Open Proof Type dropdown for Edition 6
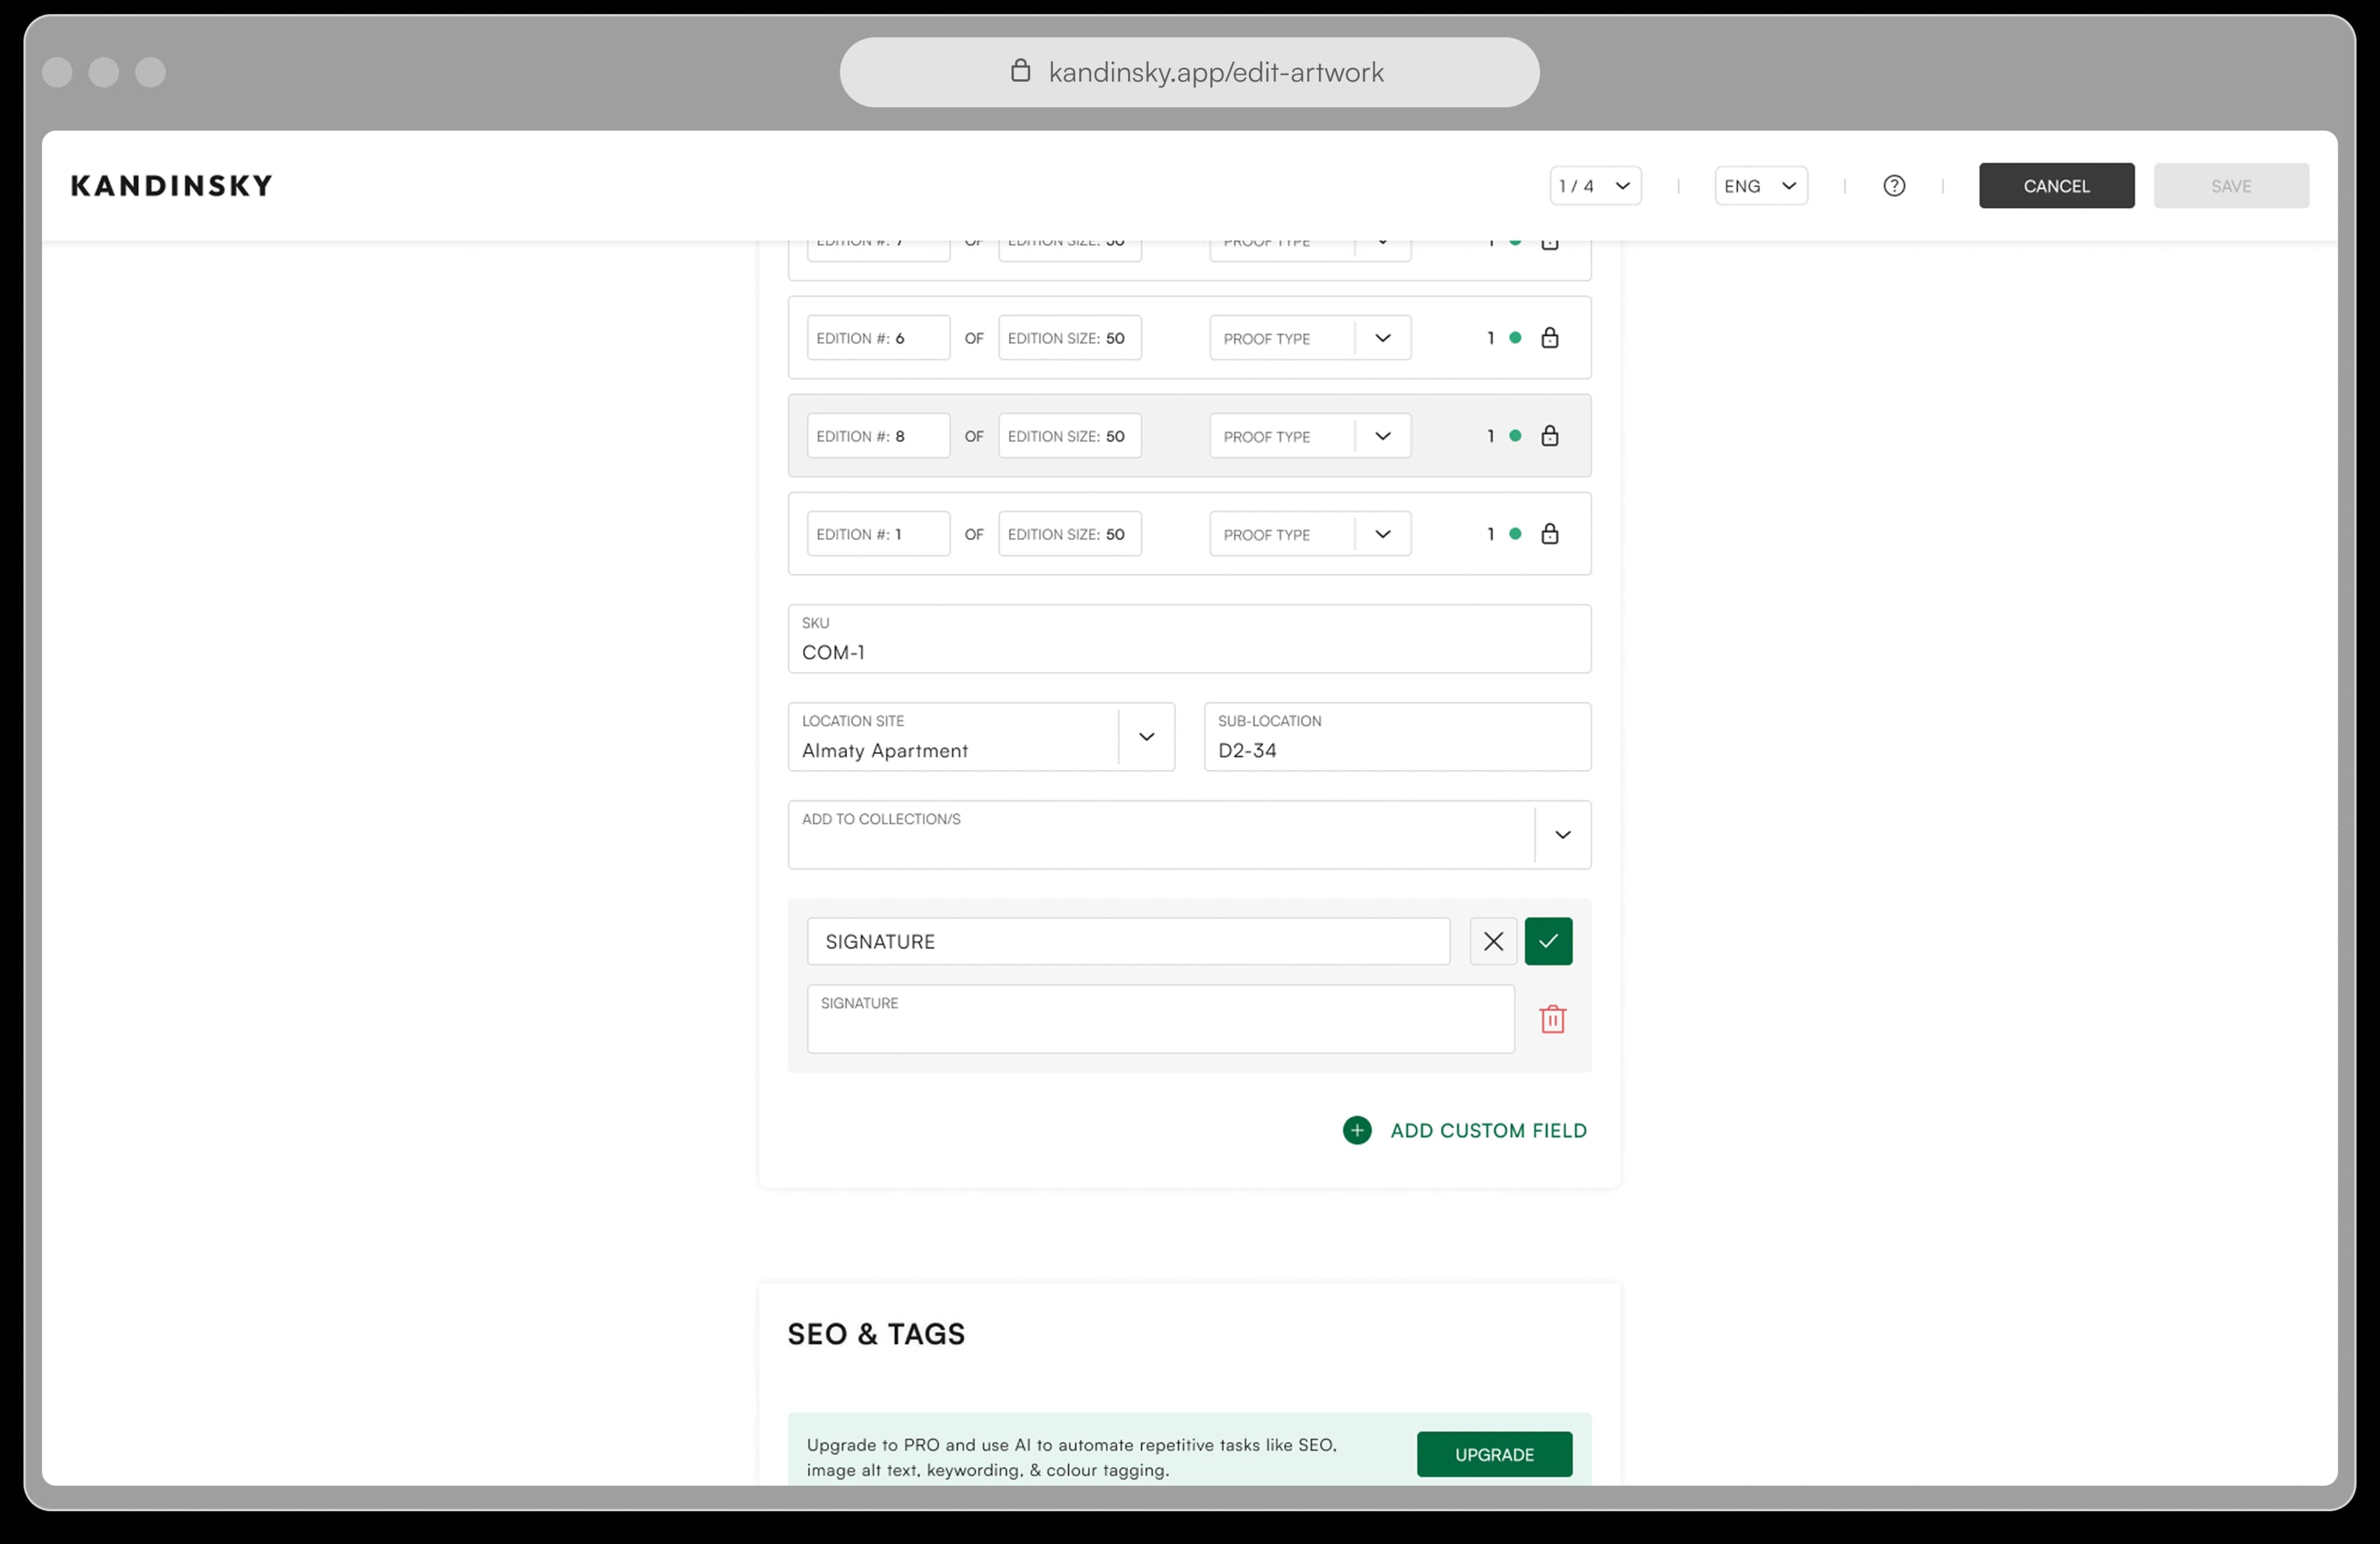 1310,338
